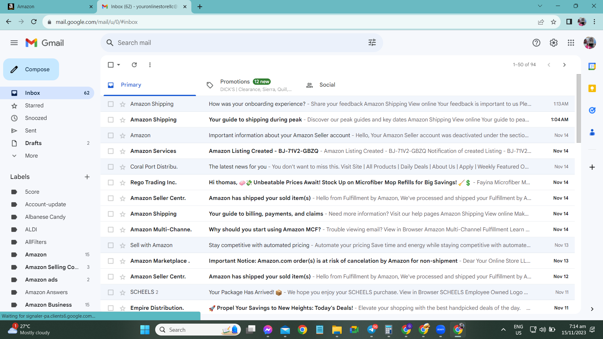603x339 pixels.
Task: Open Google Tasks side panel icon
Action: 592,110
